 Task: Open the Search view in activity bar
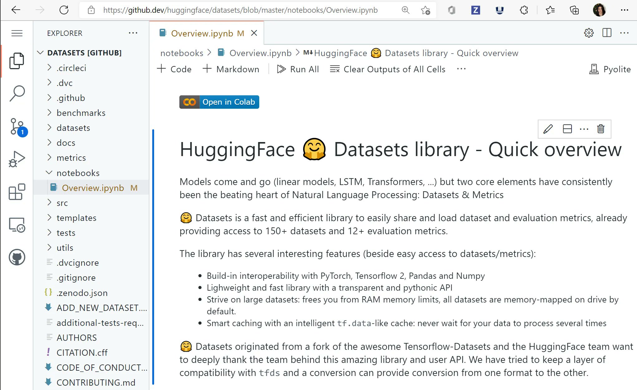[17, 93]
